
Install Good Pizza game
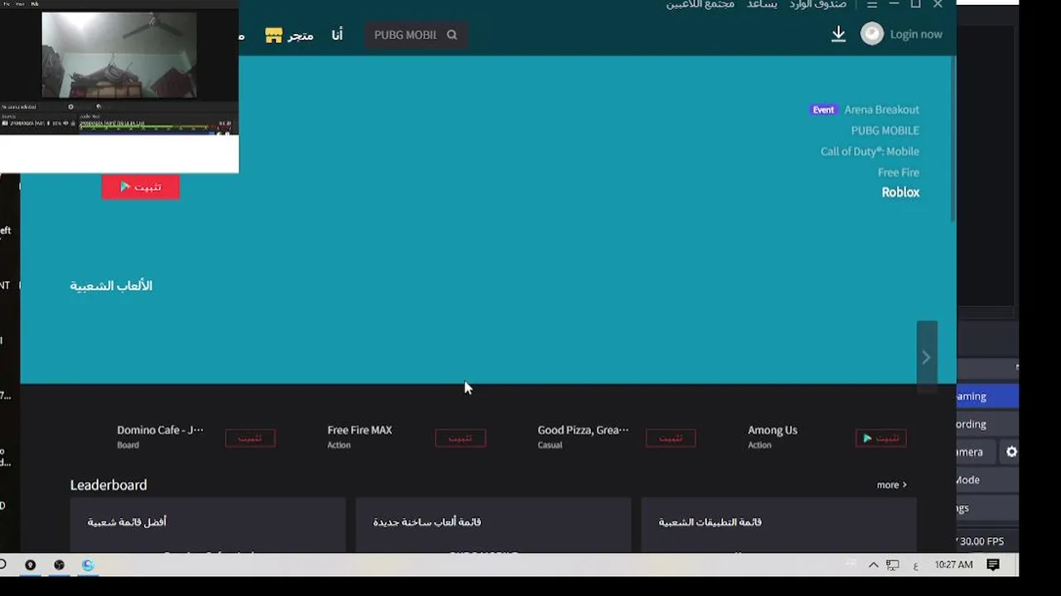pyautogui.click(x=671, y=438)
